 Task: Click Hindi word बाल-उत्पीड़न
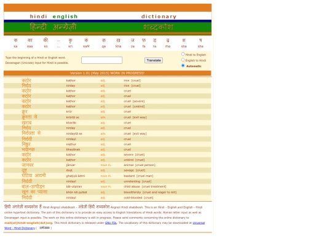[x=33, y=186]
